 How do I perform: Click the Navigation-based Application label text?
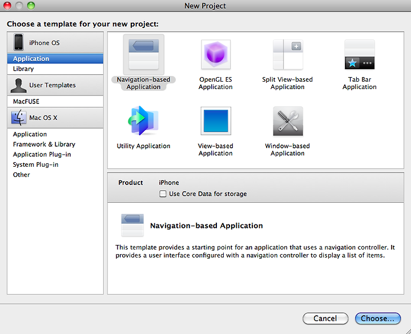(143, 83)
